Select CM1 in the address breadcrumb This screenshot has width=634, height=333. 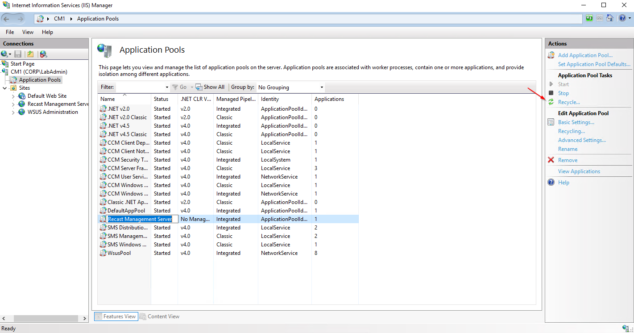(60, 19)
